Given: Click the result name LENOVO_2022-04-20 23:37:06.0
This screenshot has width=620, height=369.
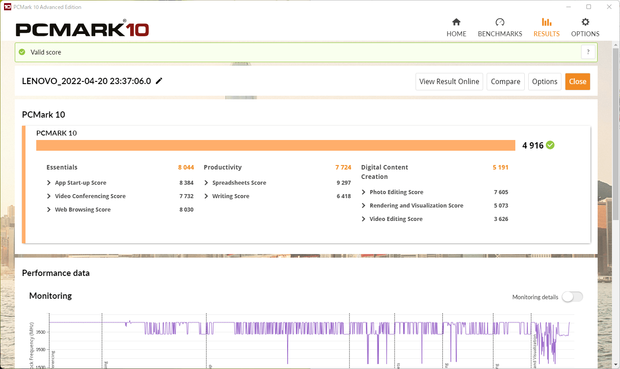Looking at the screenshot, I should click(x=86, y=81).
